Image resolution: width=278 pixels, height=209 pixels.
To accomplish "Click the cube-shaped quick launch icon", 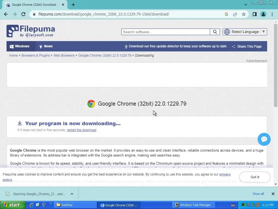I will coord(44,205).
